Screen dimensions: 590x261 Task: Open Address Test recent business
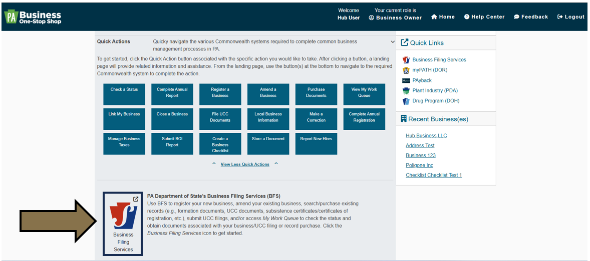click(x=420, y=146)
